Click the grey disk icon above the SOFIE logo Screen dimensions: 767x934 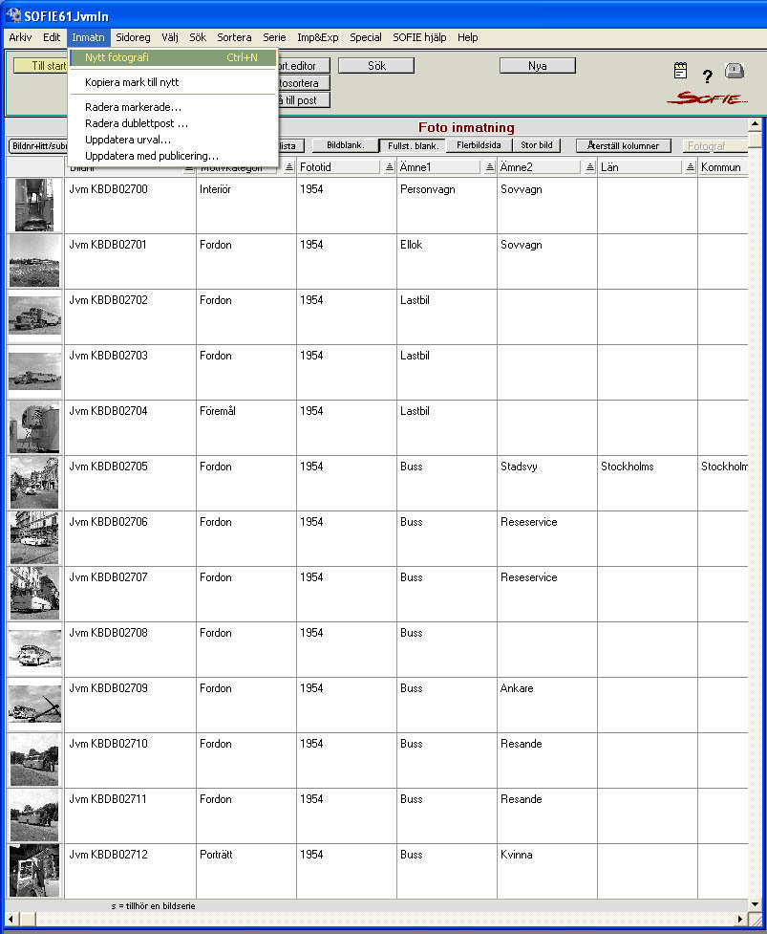[x=735, y=71]
